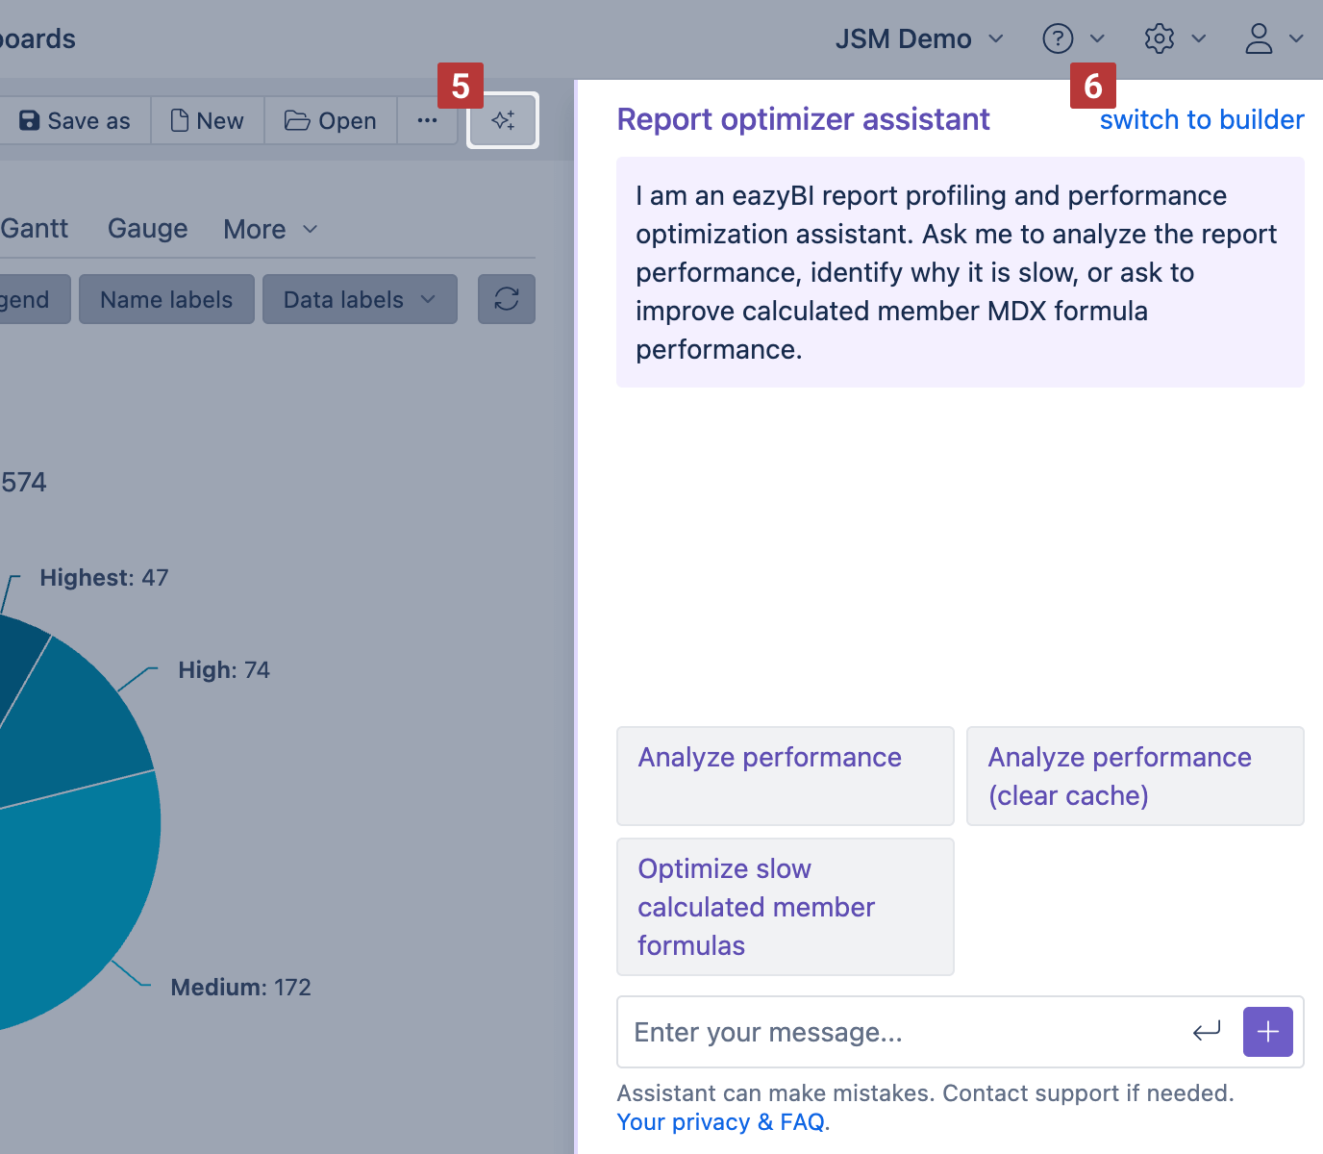Click the refresh chart icon button

tap(507, 299)
